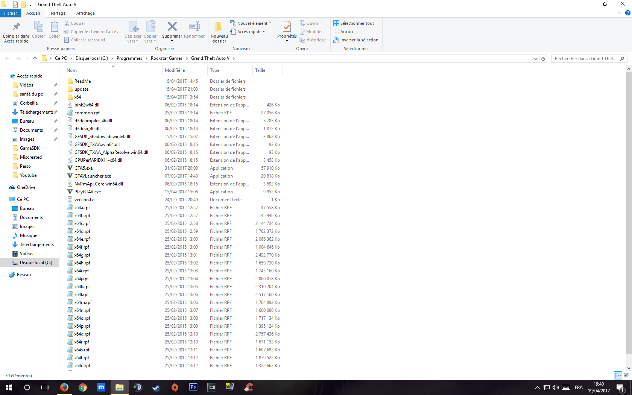Click the Nouveau dossier icon
632x395 pixels.
click(x=219, y=26)
